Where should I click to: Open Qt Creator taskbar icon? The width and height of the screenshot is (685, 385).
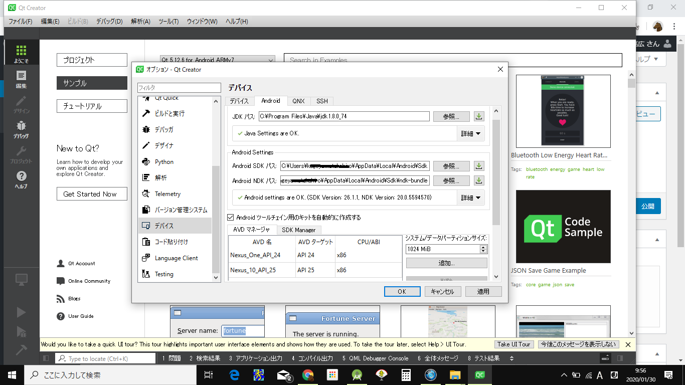pyautogui.click(x=480, y=375)
